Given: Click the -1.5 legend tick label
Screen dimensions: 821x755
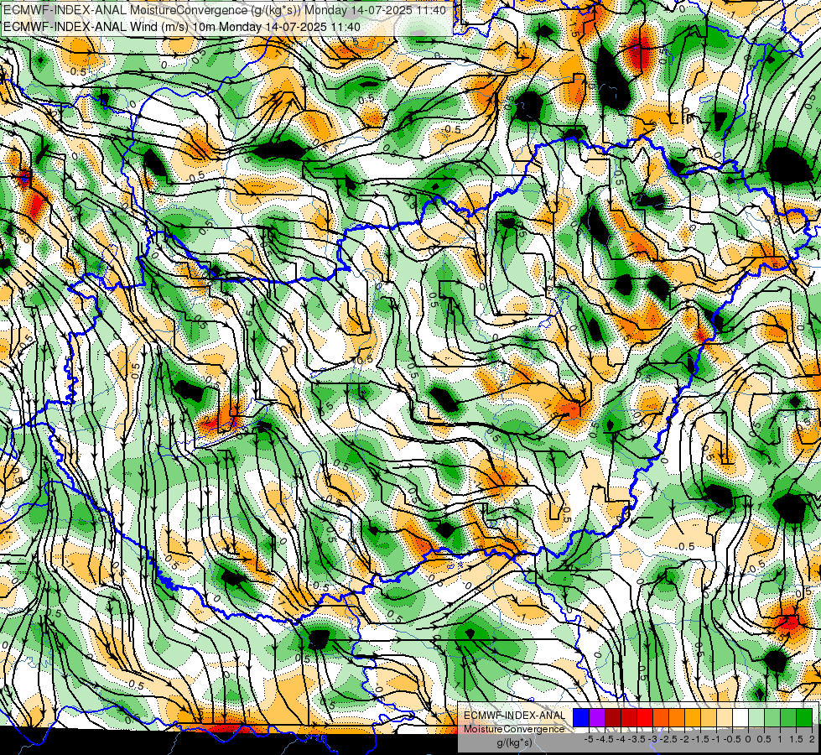Looking at the screenshot, I should 700,739.
